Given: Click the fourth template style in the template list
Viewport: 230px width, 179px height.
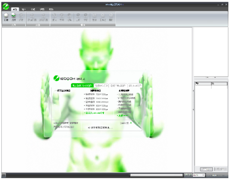Looking at the screenshot, I should click(x=124, y=105).
